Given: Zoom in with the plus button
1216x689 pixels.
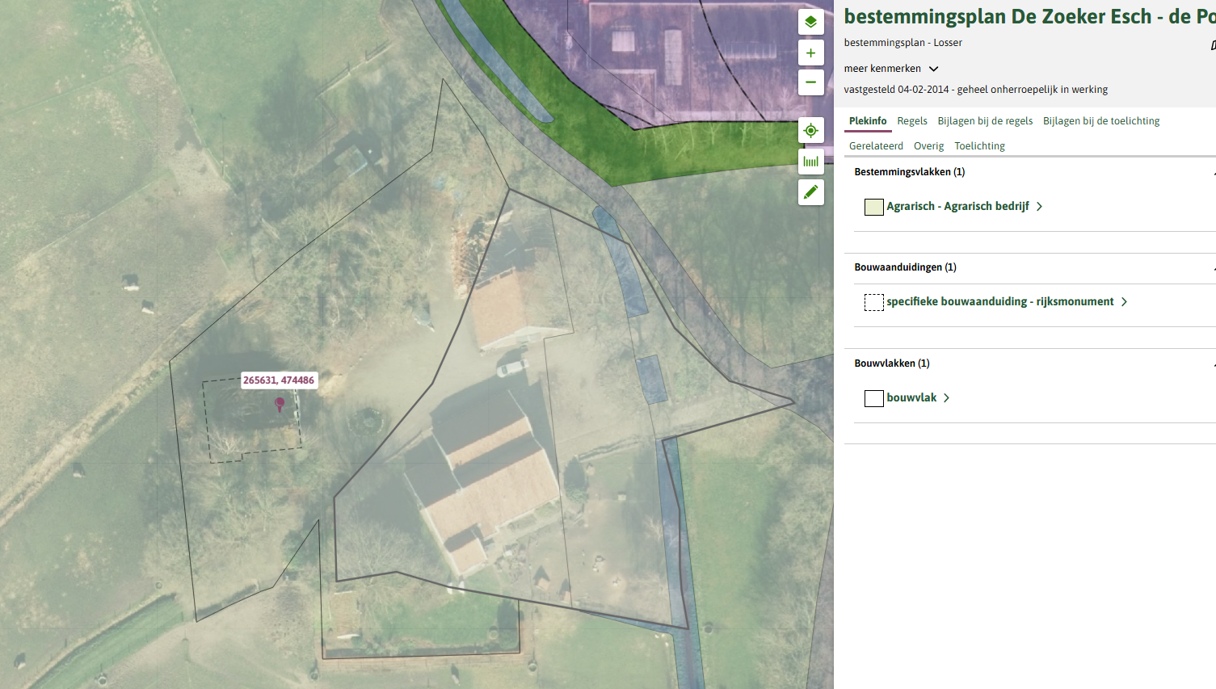Looking at the screenshot, I should coord(810,53).
